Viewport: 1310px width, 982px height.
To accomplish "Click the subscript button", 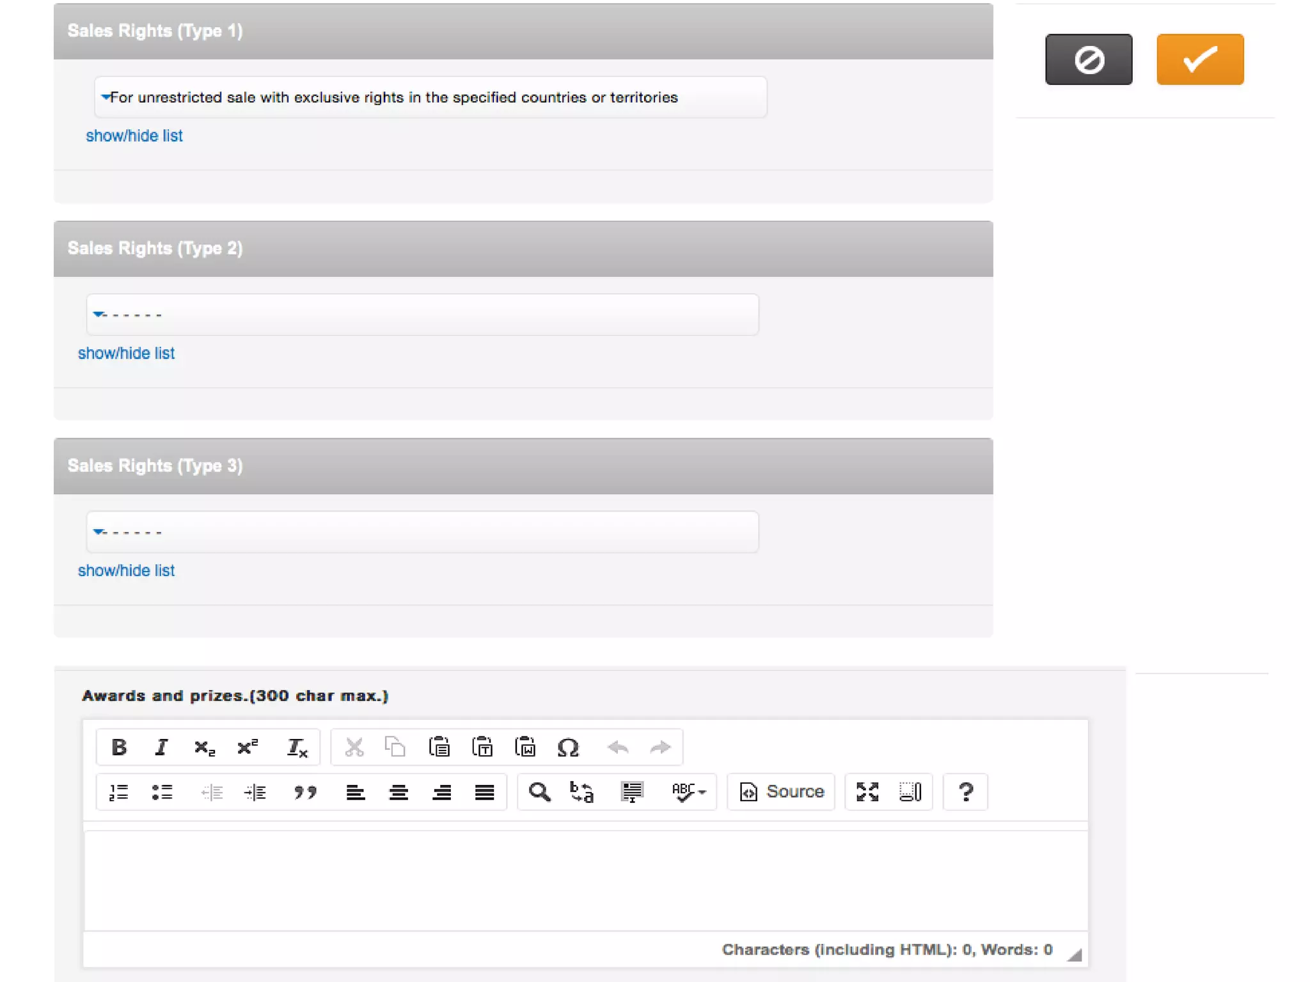I will click(x=205, y=747).
